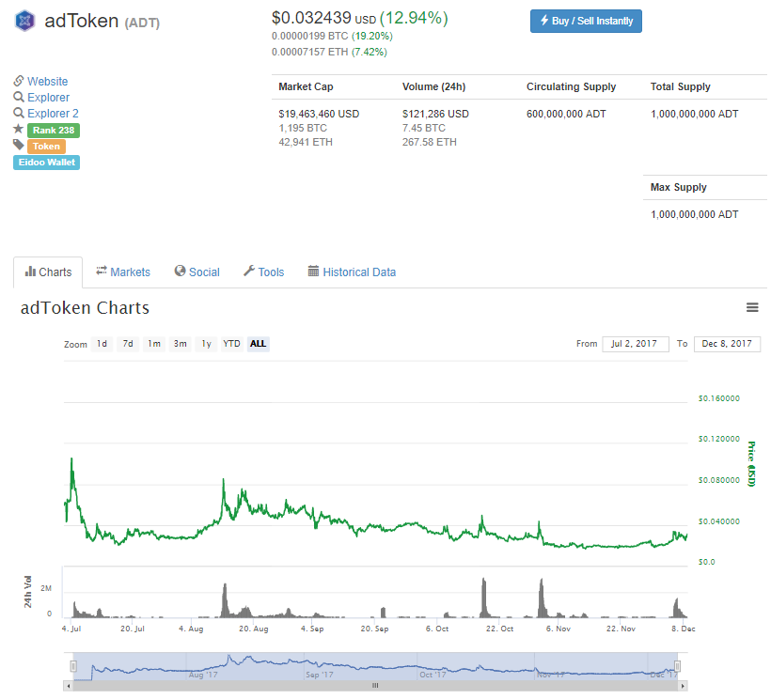The image size is (771, 699).
Task: Set chart zoom to 7d
Action: (128, 344)
